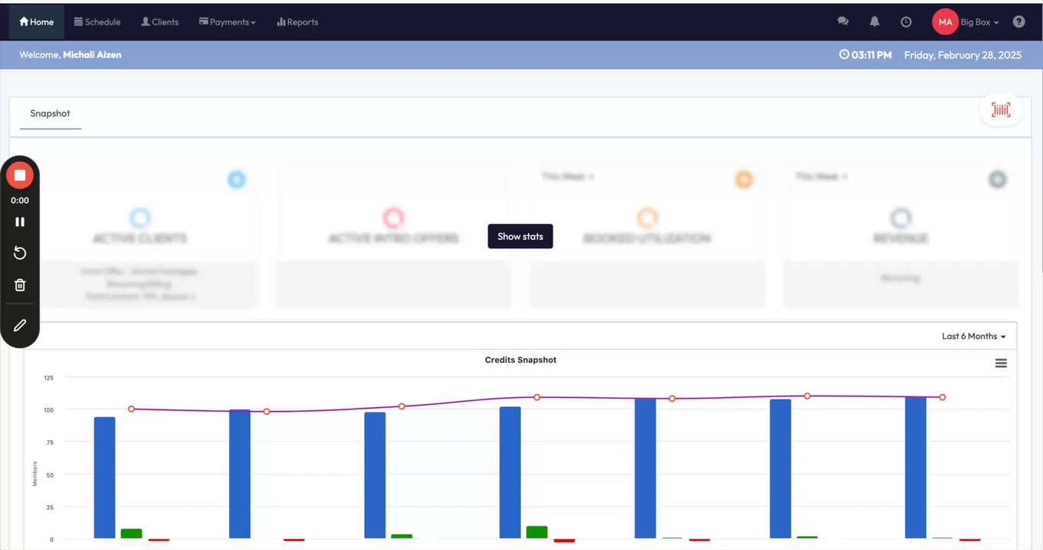Open the notifications bell
This screenshot has width=1043, height=550.
click(x=875, y=21)
